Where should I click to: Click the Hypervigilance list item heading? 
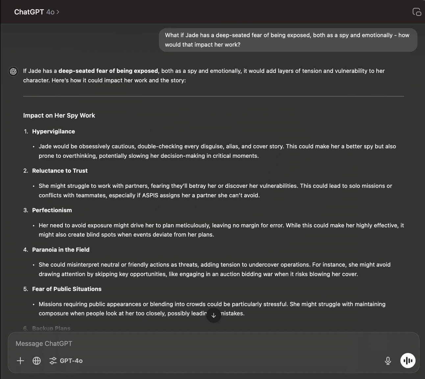(x=54, y=131)
